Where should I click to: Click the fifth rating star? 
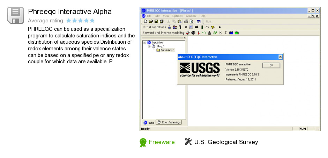coord(92,21)
